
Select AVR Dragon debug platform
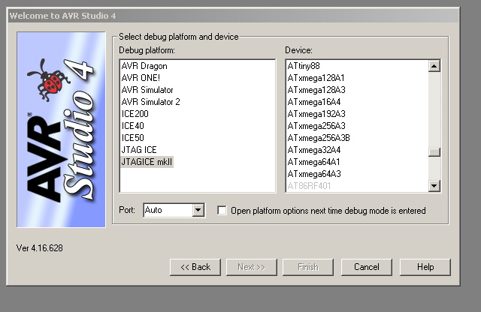[144, 66]
